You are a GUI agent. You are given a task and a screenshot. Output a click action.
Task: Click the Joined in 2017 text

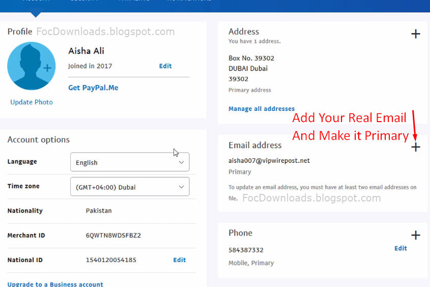(90, 66)
